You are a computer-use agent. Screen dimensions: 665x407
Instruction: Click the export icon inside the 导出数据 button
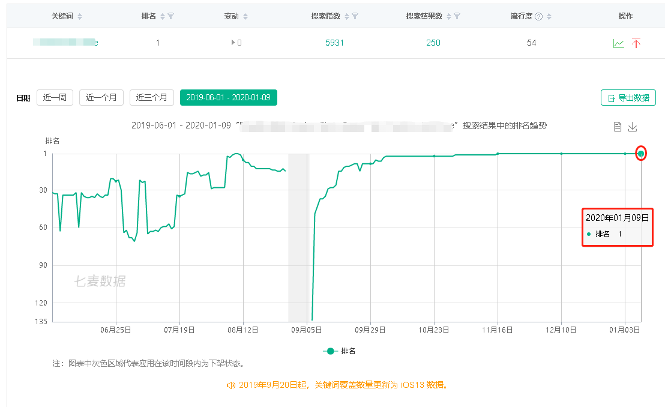610,97
